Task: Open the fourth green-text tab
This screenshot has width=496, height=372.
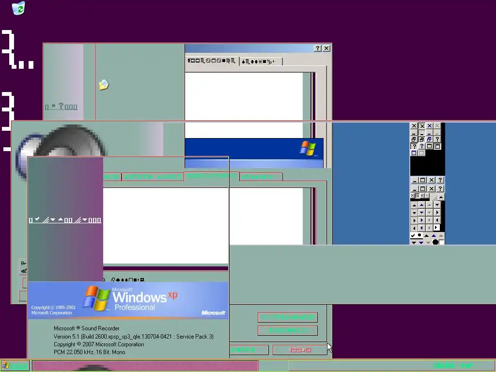Action: 261,177
